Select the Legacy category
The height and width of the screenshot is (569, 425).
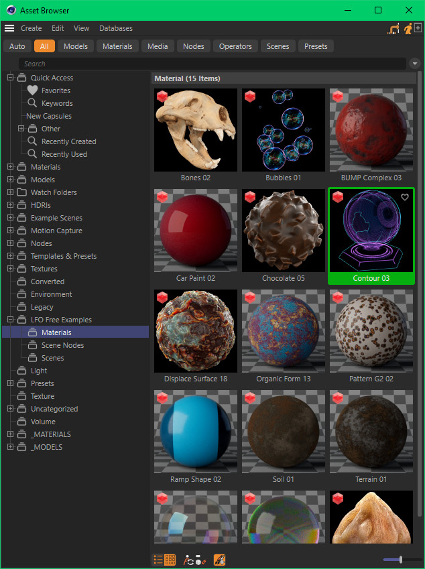click(42, 307)
